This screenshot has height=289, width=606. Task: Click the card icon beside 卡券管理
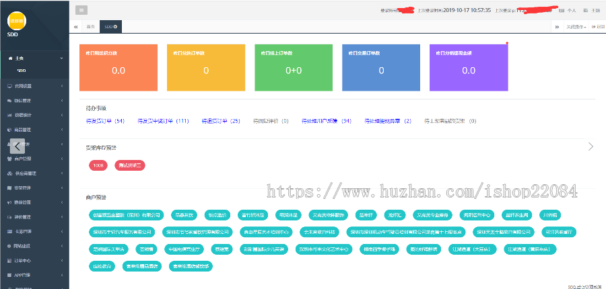(x=9, y=232)
